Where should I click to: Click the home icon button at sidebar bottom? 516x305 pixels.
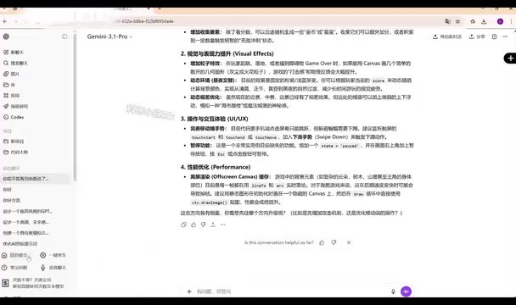click(x=4, y=255)
